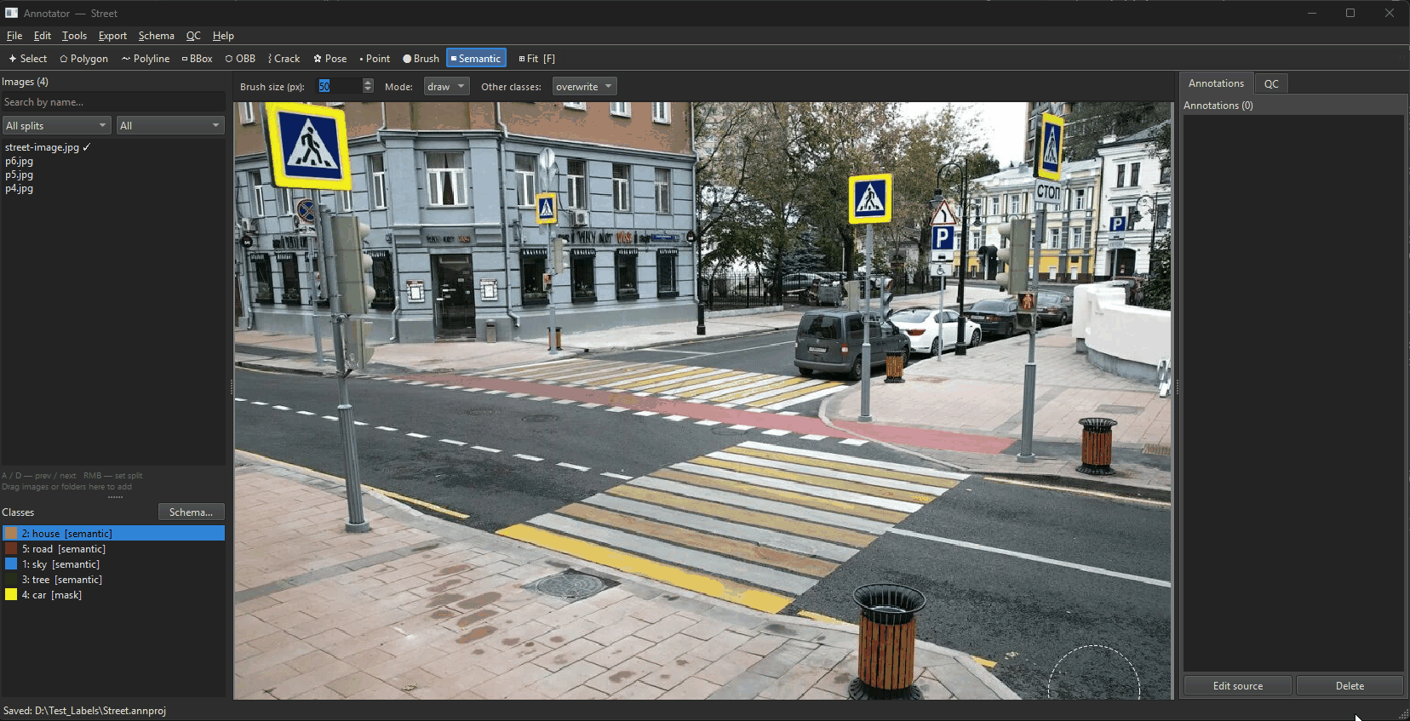The image size is (1410, 721).
Task: Activate the Crack annotation tool
Action: click(x=284, y=59)
